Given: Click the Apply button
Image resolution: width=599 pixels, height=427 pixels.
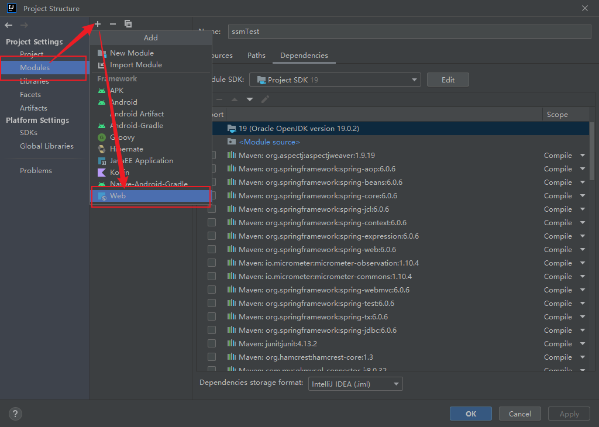Looking at the screenshot, I should (569, 414).
